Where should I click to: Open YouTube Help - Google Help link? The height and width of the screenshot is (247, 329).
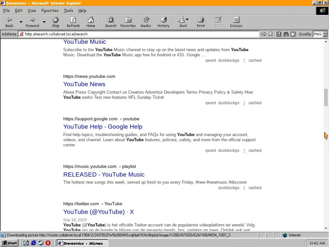103,126
